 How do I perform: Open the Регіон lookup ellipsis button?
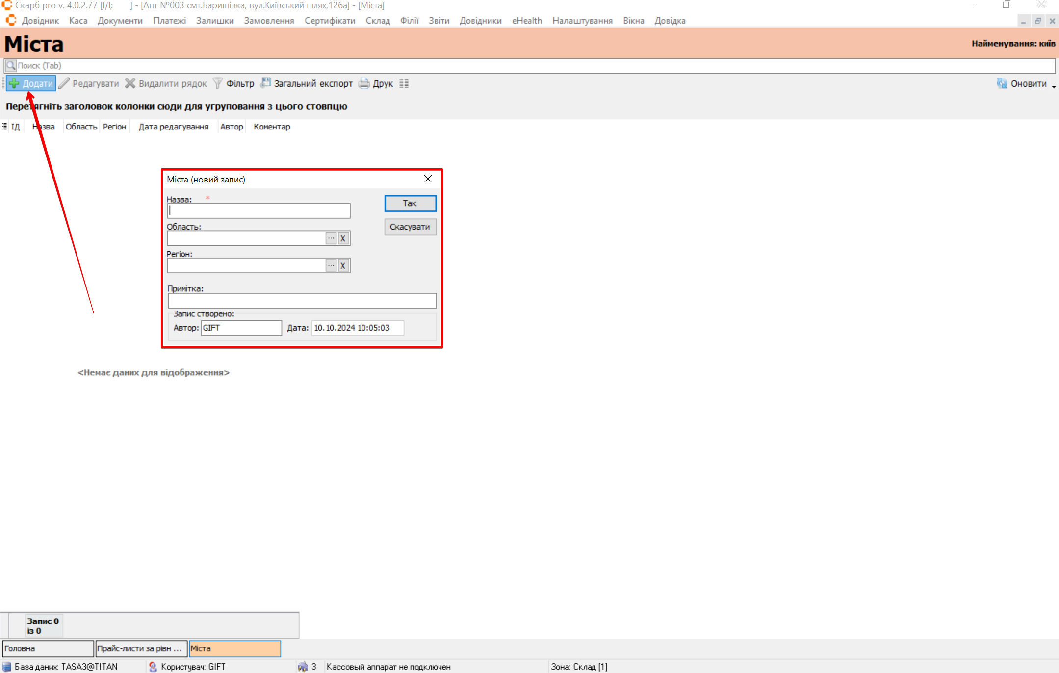coord(331,265)
